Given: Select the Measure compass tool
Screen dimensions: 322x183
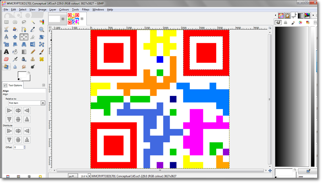Looking at the screenshot, I should [6, 37].
